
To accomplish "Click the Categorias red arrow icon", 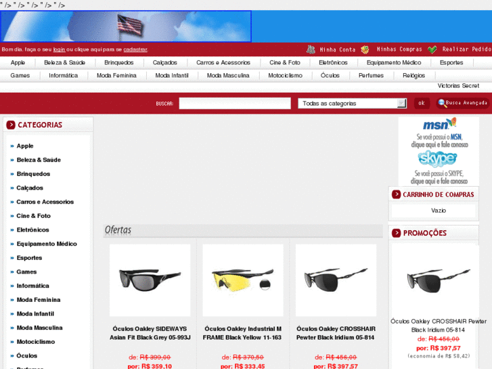I will coord(11,125).
